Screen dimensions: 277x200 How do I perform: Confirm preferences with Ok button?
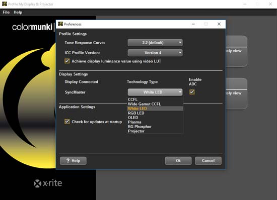178,161
